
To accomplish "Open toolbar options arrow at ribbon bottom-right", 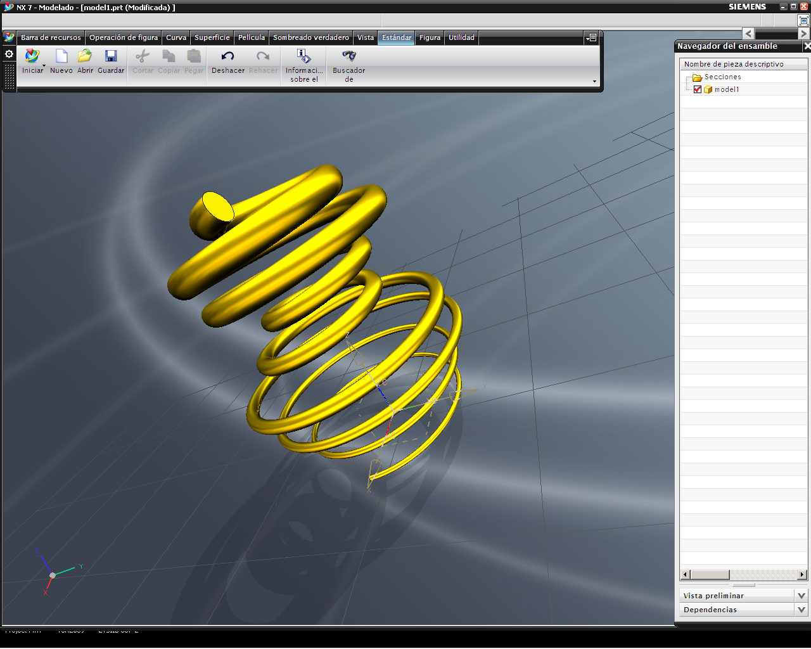I will 594,81.
